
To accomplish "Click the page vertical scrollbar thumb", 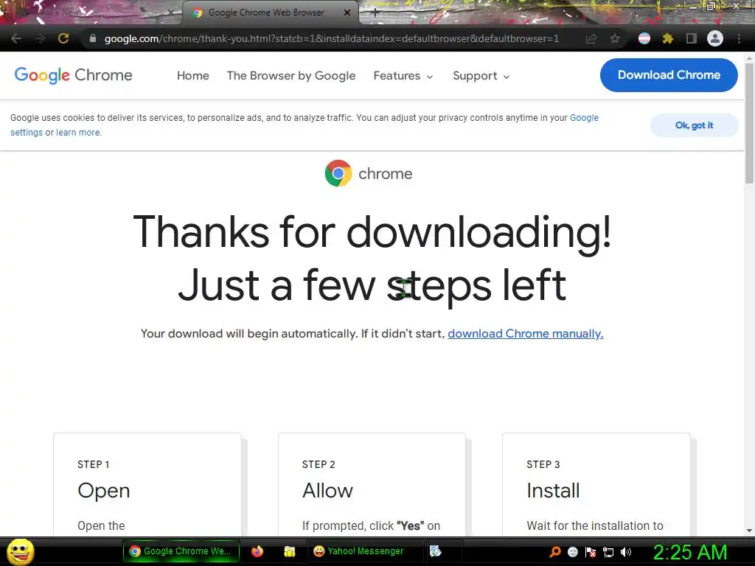I will 749,123.
